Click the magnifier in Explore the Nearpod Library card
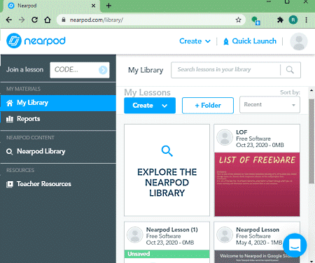 [x=167, y=151]
